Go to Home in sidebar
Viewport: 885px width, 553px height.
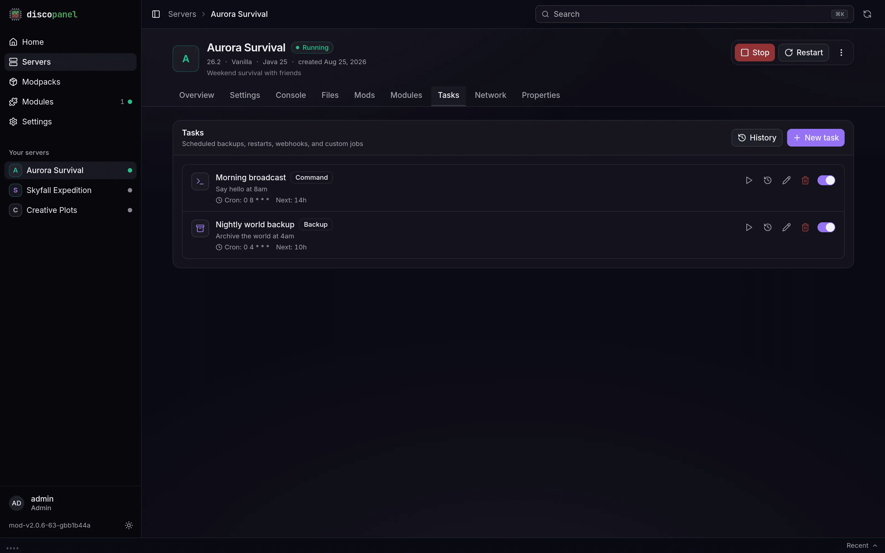pos(70,42)
